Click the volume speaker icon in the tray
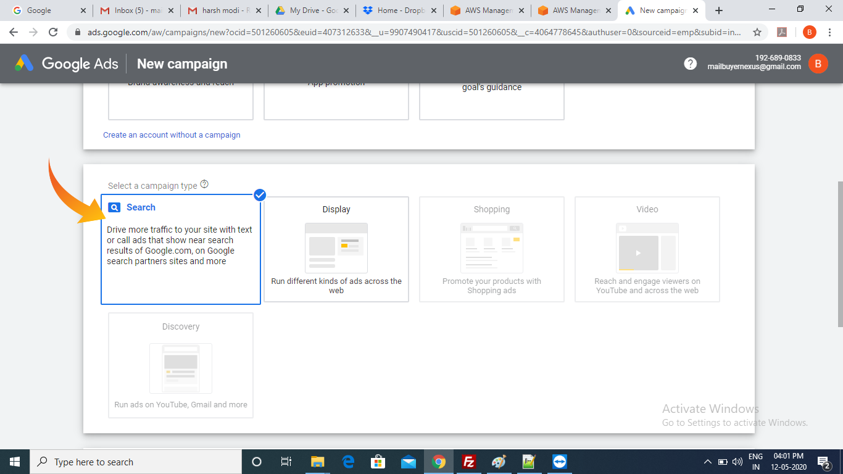Screen dimensions: 843x474 (x=737, y=462)
